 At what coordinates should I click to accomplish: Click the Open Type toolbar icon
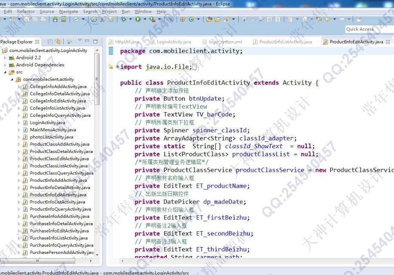pos(209,19)
